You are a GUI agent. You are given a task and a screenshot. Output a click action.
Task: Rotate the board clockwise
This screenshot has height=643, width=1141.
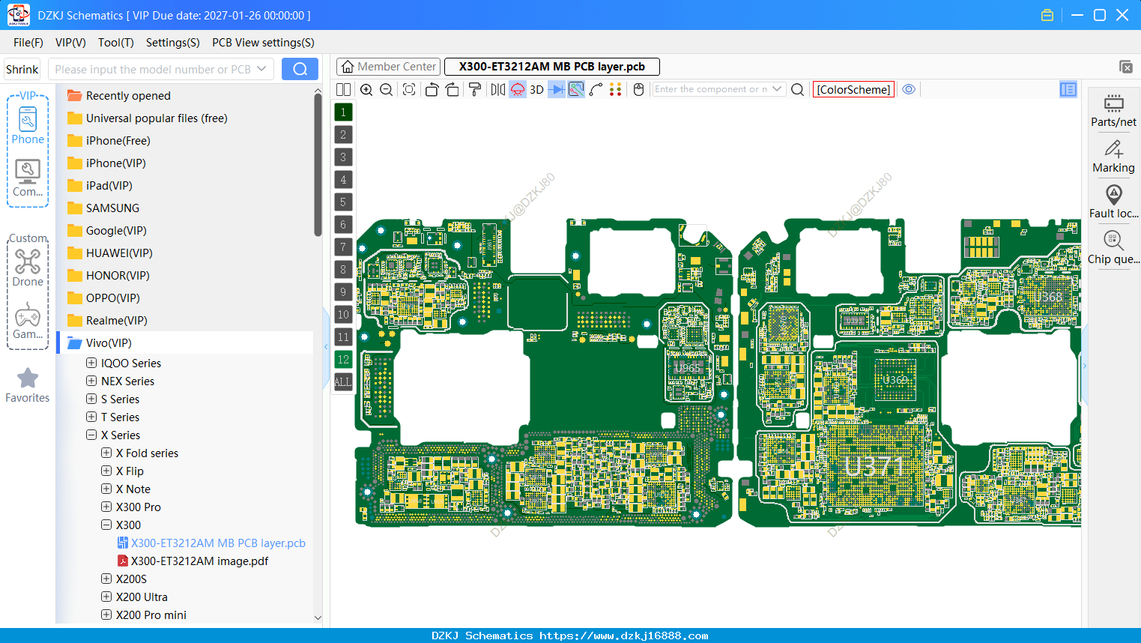[x=453, y=89]
